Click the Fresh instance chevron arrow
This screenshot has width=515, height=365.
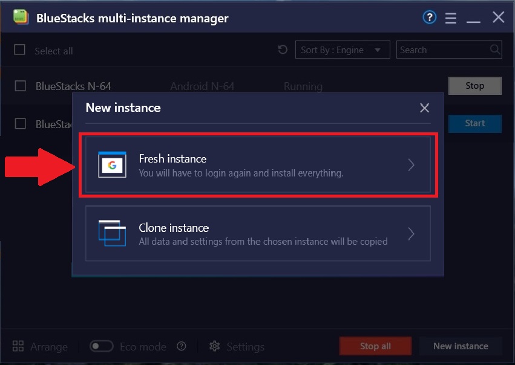[411, 165]
